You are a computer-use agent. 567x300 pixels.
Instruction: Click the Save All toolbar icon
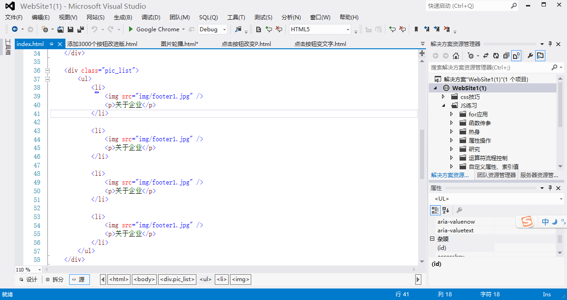click(x=81, y=29)
